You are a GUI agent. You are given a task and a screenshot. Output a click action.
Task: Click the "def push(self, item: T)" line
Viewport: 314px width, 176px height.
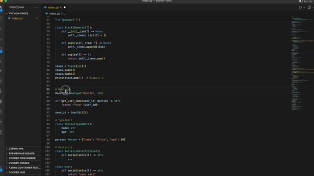[x=86, y=43]
